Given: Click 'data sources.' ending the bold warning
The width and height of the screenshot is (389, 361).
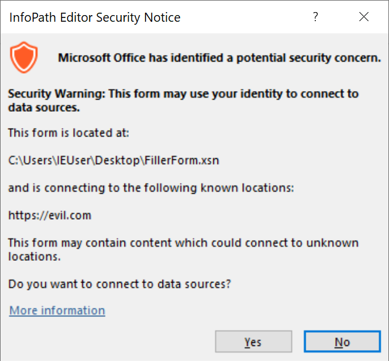Looking at the screenshot, I should (44, 108).
